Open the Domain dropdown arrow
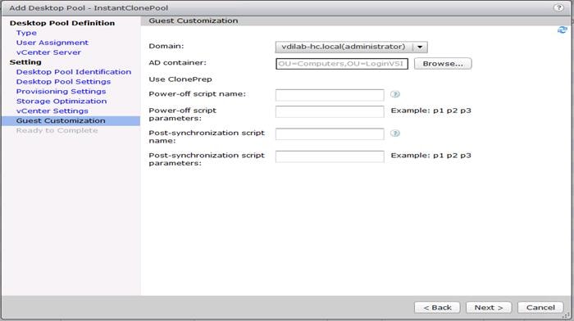This screenshot has width=574, height=321. 420,47
